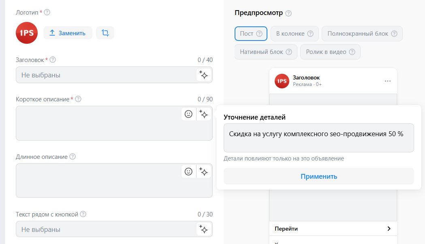425x244 pixels.
Task: Open AI suggestions for Текст рядом с кнопкой
Action: click(204, 229)
